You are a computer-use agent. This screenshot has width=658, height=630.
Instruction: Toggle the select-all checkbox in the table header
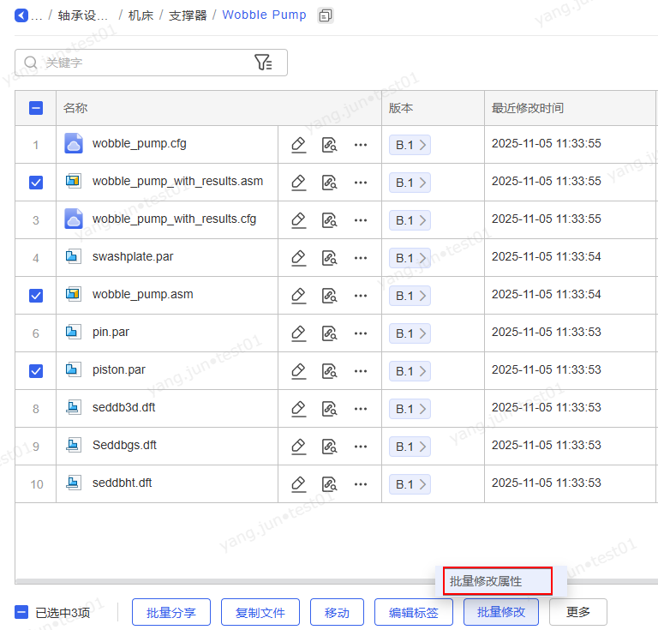pos(36,108)
